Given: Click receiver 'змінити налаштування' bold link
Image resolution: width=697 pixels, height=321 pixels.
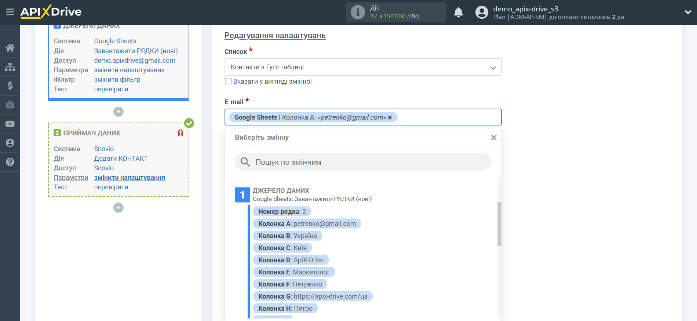Looking at the screenshot, I should 129,178.
